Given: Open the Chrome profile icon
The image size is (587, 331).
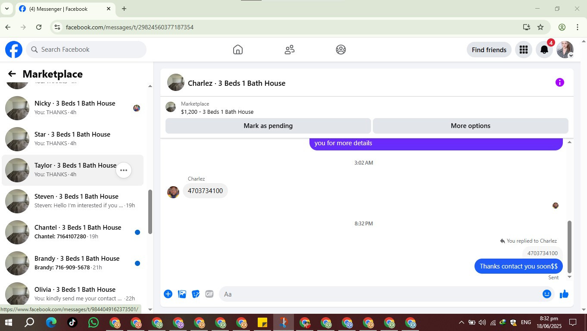Looking at the screenshot, I should point(562,27).
